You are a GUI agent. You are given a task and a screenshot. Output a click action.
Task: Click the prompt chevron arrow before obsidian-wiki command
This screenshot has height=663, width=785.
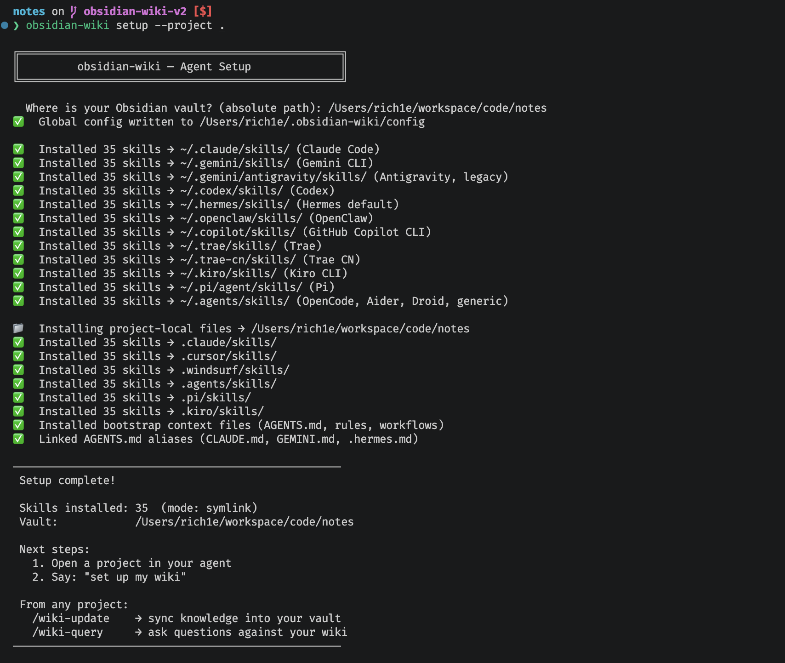17,25
